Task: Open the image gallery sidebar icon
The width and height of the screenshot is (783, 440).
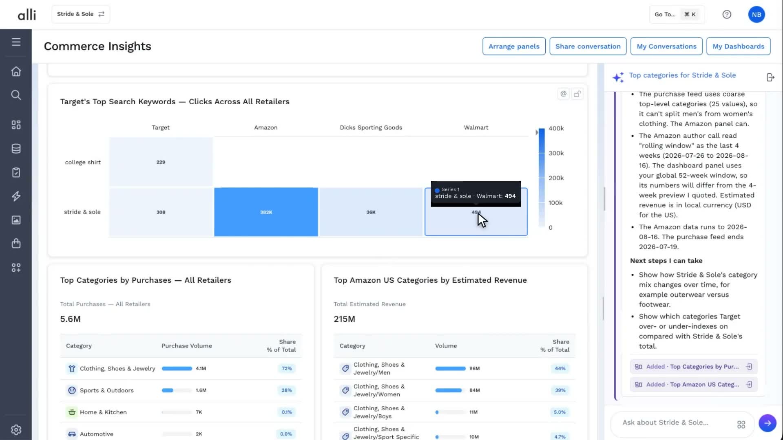Action: click(16, 220)
